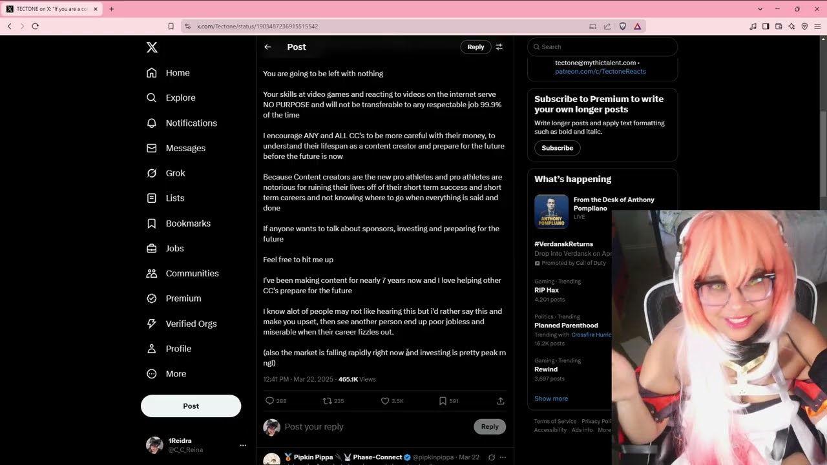Click the music note media control icon
The height and width of the screenshot is (465, 827).
[x=753, y=26]
